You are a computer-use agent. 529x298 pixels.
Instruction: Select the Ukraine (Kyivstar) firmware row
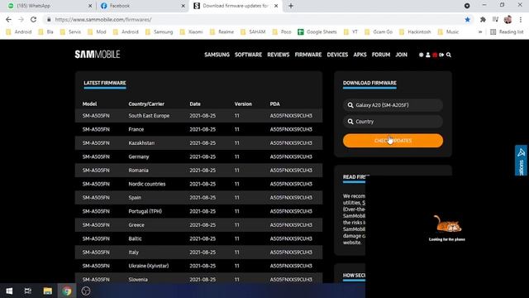click(x=198, y=266)
